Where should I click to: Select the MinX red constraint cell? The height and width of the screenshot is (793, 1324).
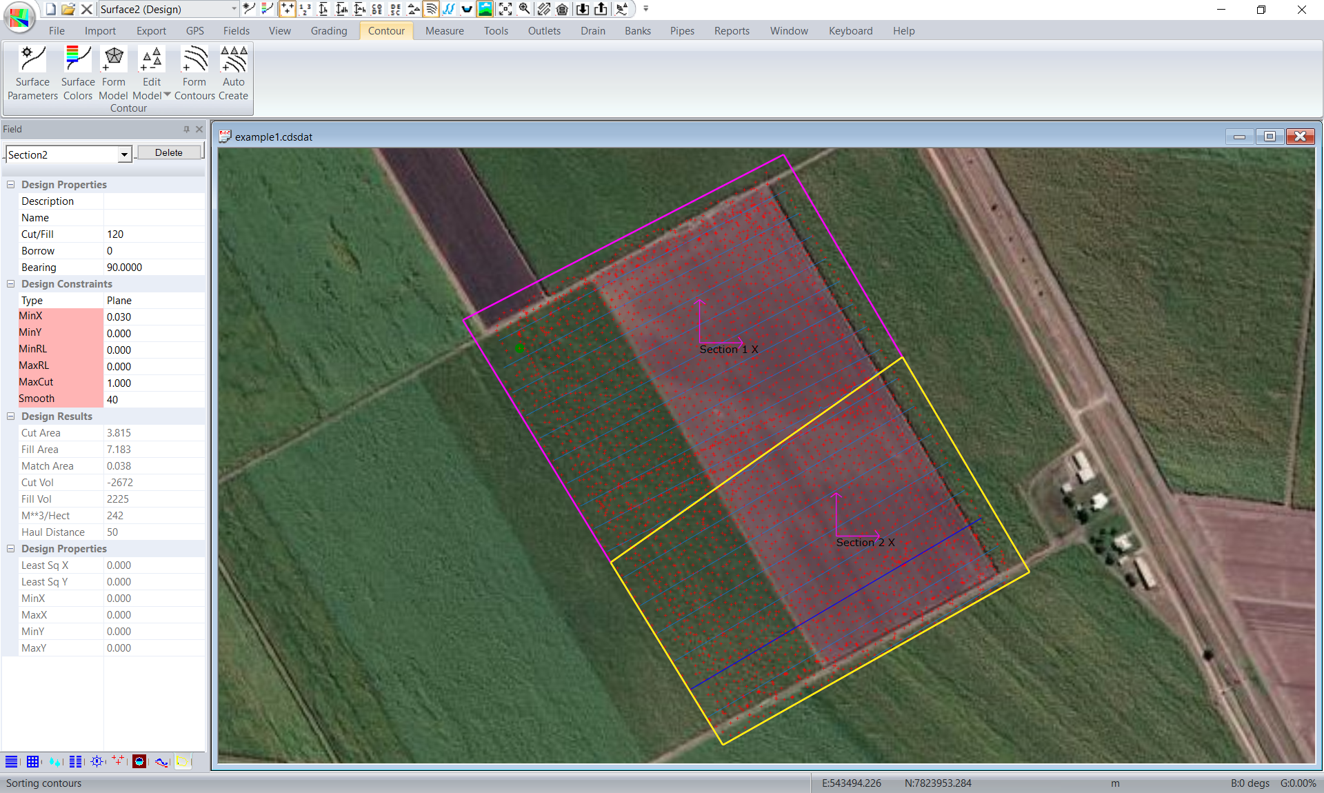[x=61, y=317]
